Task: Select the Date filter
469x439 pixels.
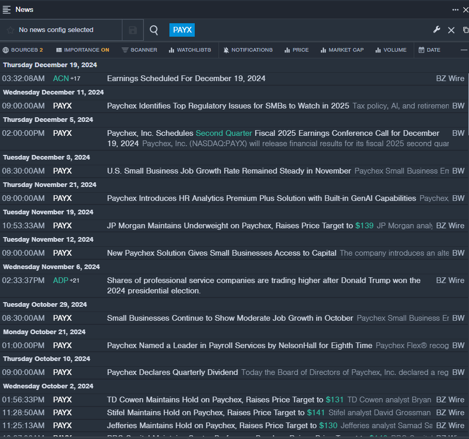Action: click(429, 50)
